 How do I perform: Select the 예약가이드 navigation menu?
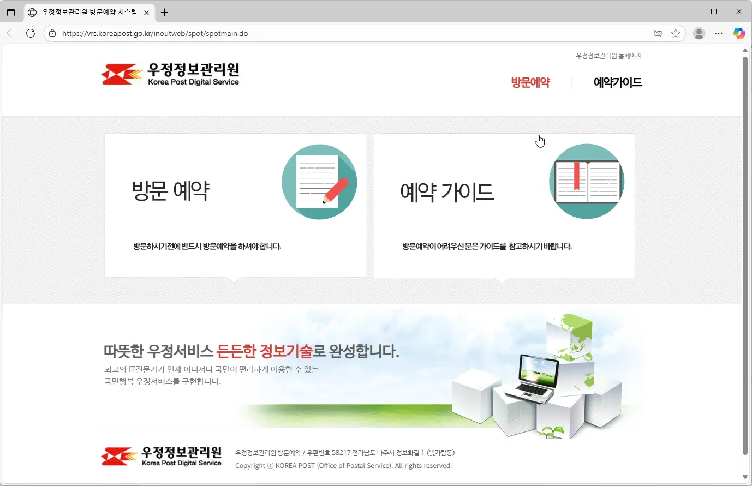coord(618,82)
